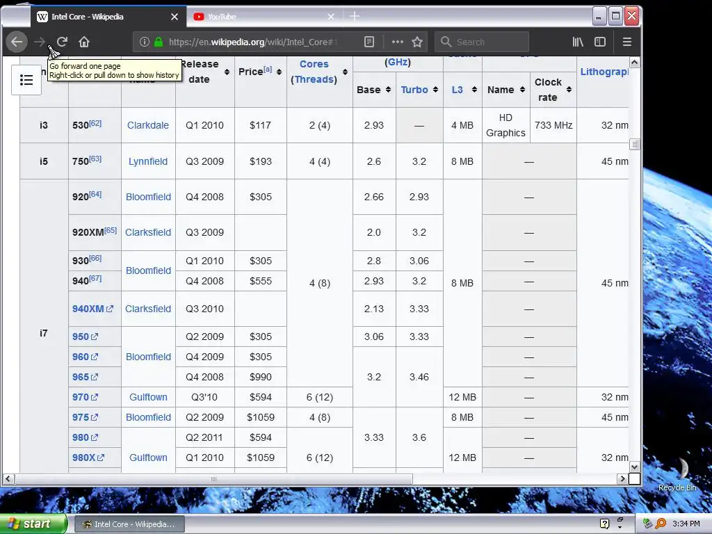Open page actions three-dot menu
Image resolution: width=712 pixels, height=534 pixels.
pos(397,42)
